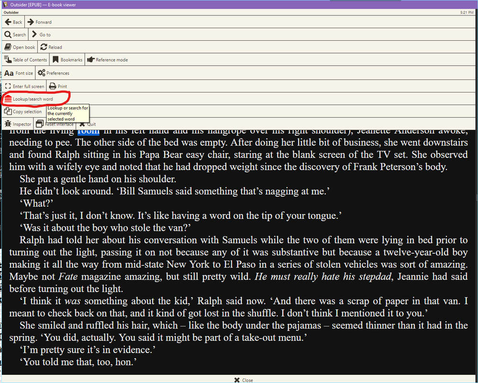Open the Go to option

(x=41, y=34)
